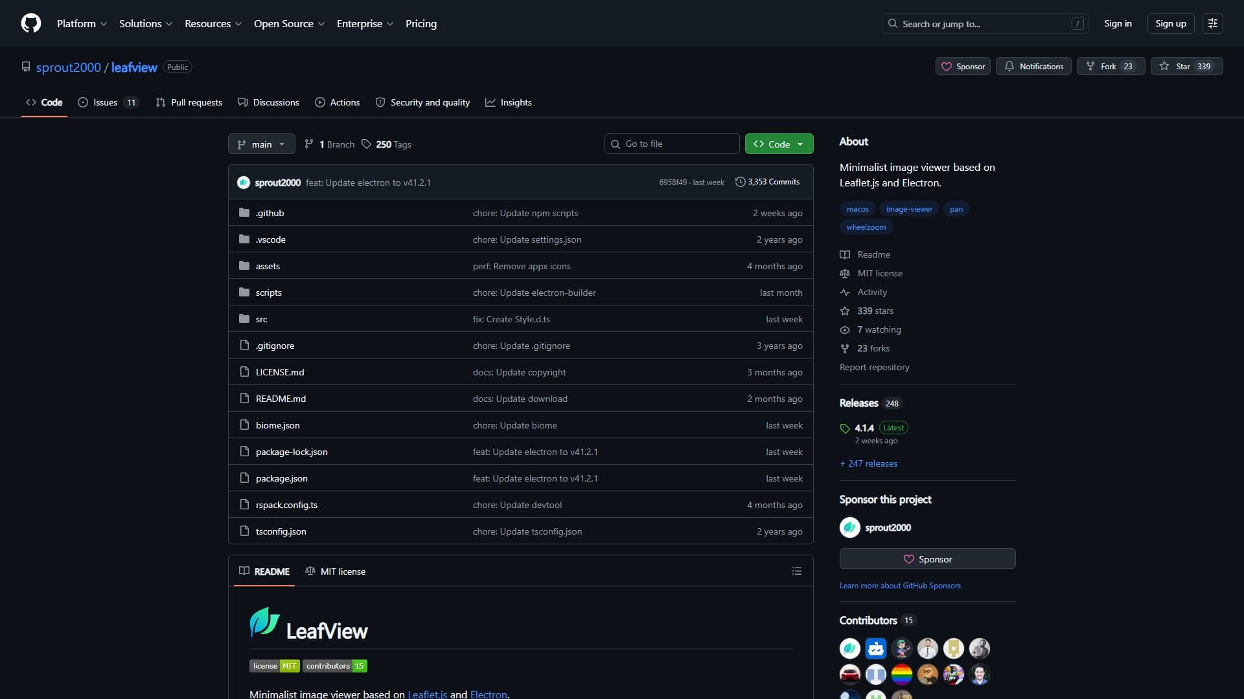This screenshot has width=1244, height=699.
Task: Click Sign in
Action: point(1118,23)
